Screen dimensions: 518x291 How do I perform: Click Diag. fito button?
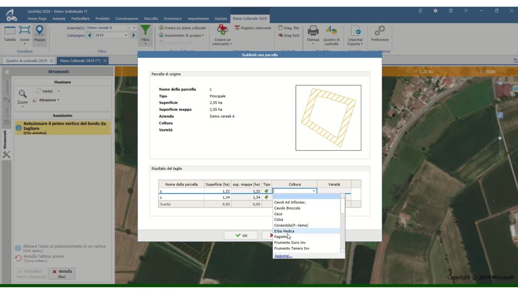[289, 28]
